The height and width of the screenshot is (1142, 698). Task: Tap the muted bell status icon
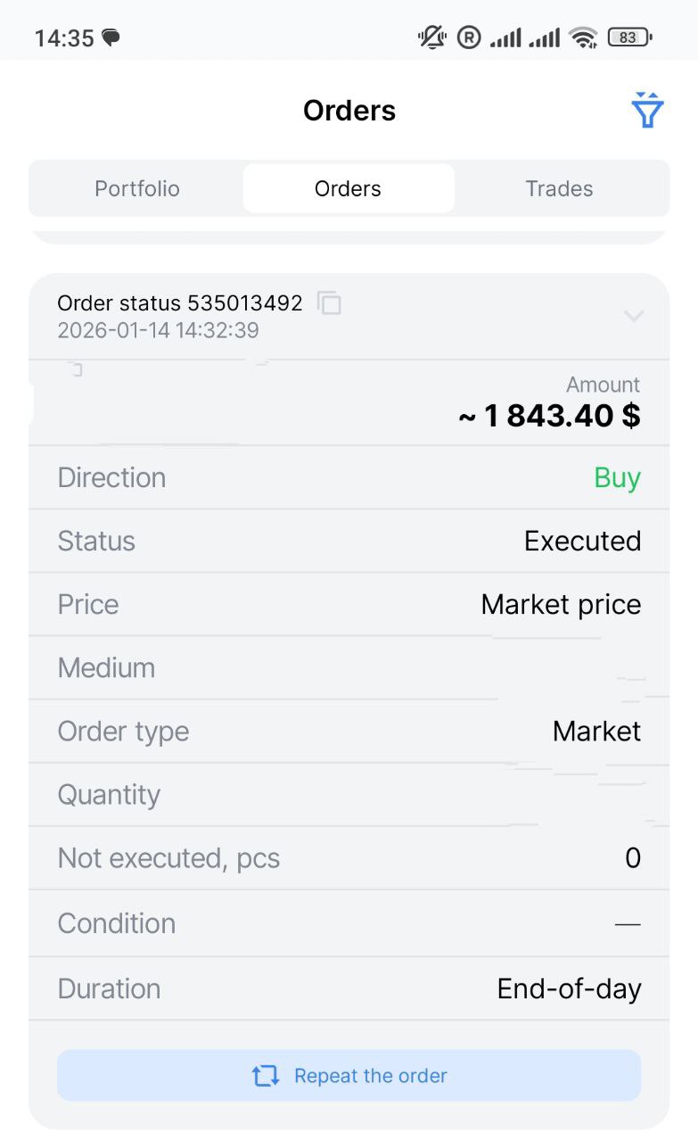pyautogui.click(x=432, y=37)
